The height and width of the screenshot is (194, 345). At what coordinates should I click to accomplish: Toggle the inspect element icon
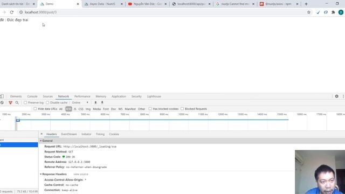click(2, 96)
